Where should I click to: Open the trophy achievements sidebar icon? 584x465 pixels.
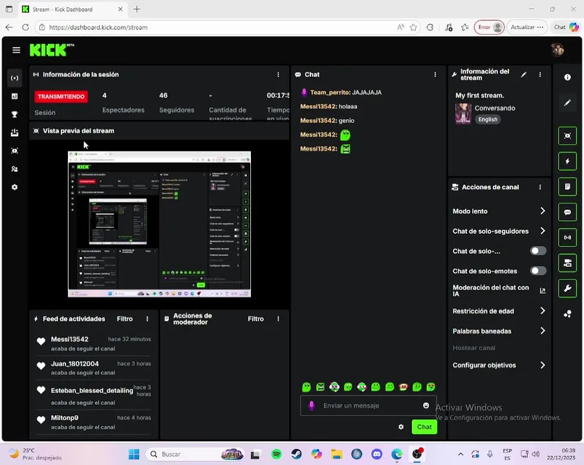(x=14, y=114)
